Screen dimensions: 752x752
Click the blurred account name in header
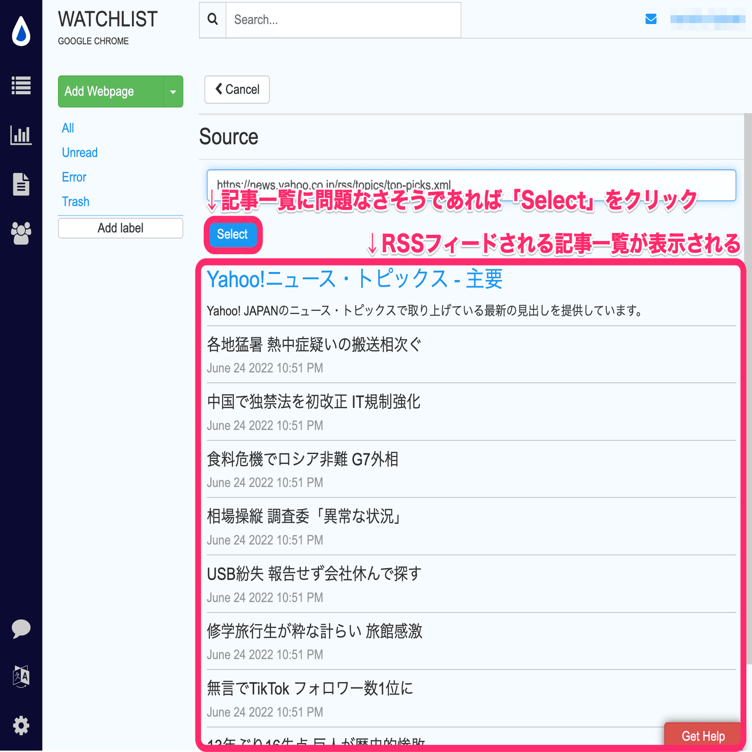click(x=708, y=19)
